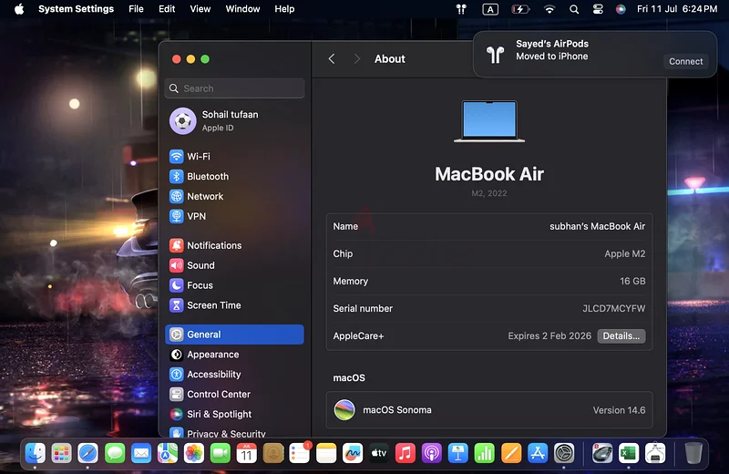
Task: Open Finder from the Dock
Action: click(35, 453)
